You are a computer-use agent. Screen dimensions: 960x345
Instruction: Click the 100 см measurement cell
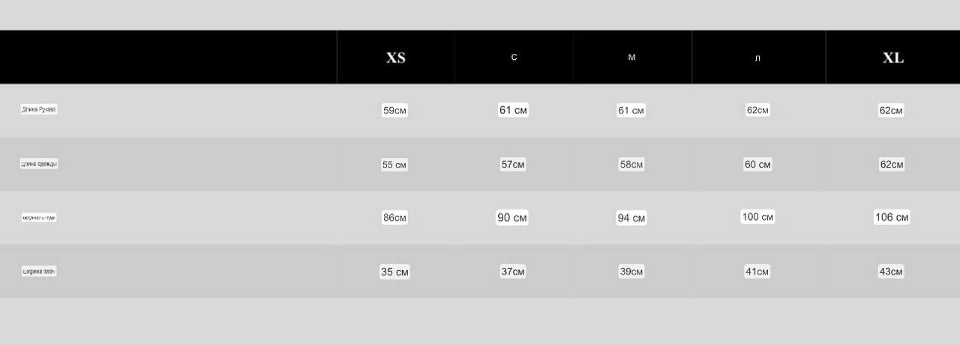point(757,217)
